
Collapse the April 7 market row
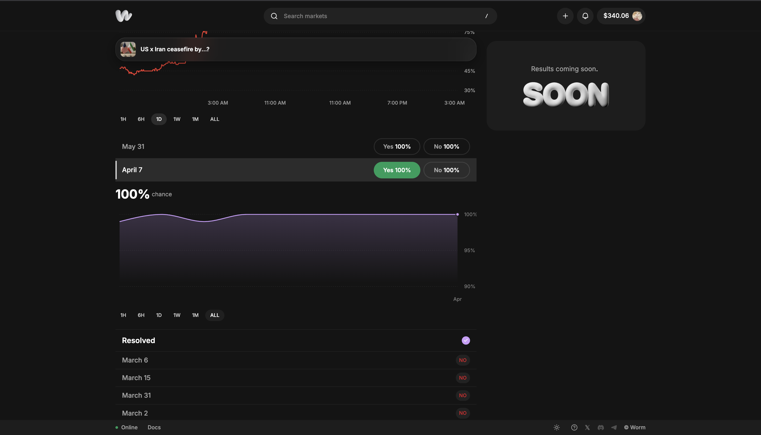click(x=296, y=170)
